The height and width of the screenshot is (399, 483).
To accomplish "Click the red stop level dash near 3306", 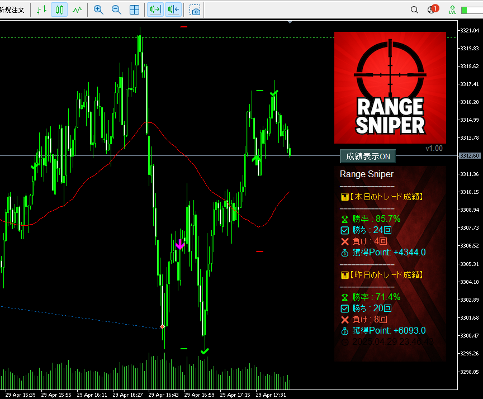I will (260, 251).
